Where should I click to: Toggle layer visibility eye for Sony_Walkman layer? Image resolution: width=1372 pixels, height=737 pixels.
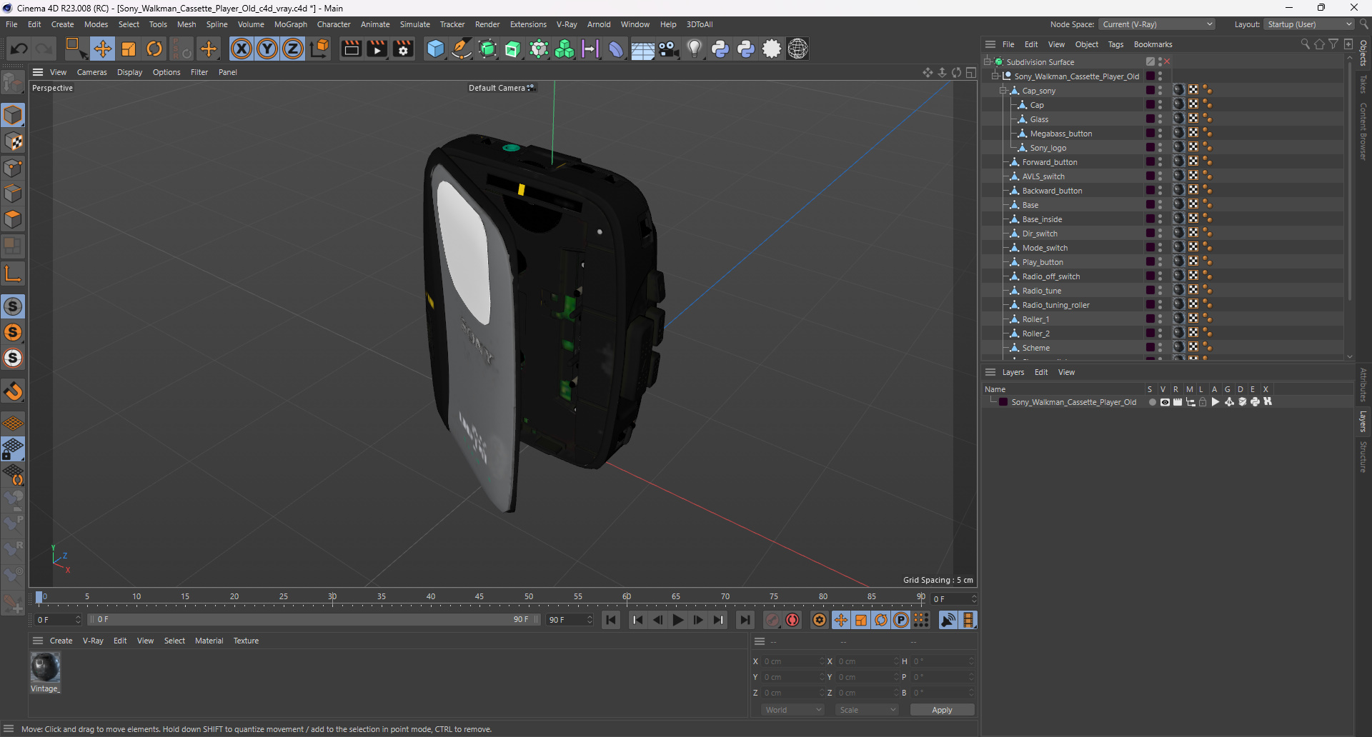point(1165,402)
